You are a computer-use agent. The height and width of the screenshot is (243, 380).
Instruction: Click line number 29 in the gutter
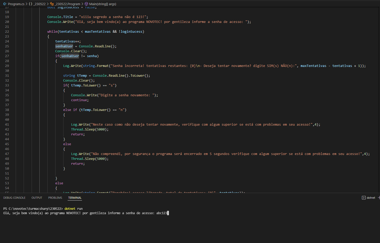coord(7,66)
